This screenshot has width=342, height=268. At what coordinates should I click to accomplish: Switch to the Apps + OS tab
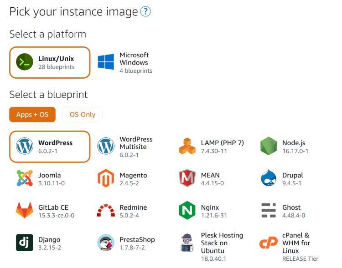(32, 115)
